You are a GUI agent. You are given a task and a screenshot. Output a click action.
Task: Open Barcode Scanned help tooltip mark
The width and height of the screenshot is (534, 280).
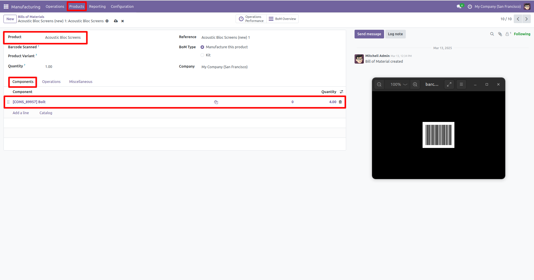(x=38, y=46)
